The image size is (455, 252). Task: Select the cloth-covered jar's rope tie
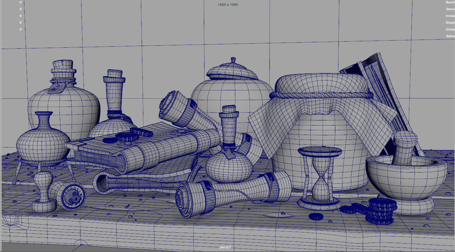321,95
